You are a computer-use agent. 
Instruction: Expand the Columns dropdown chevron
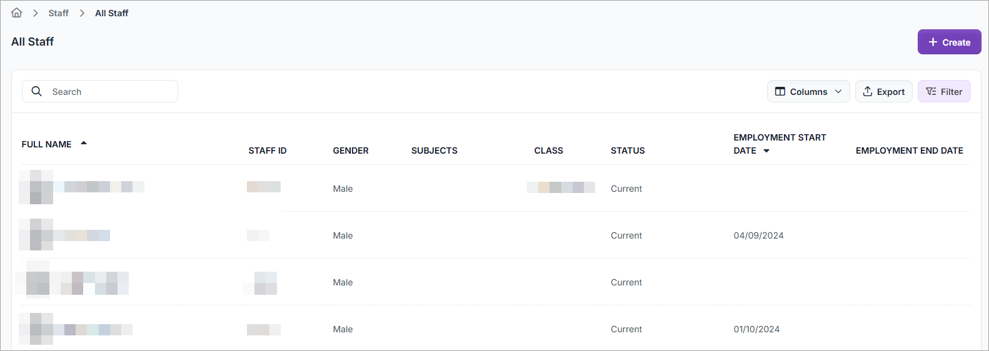[x=838, y=92]
